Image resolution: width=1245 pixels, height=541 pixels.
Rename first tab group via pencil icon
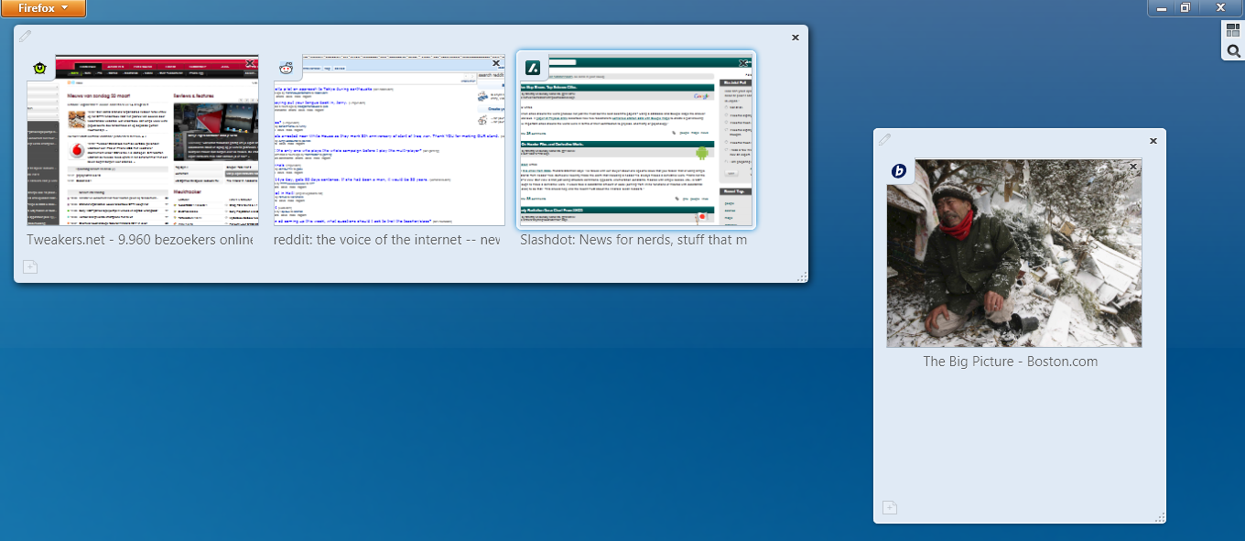coord(26,37)
